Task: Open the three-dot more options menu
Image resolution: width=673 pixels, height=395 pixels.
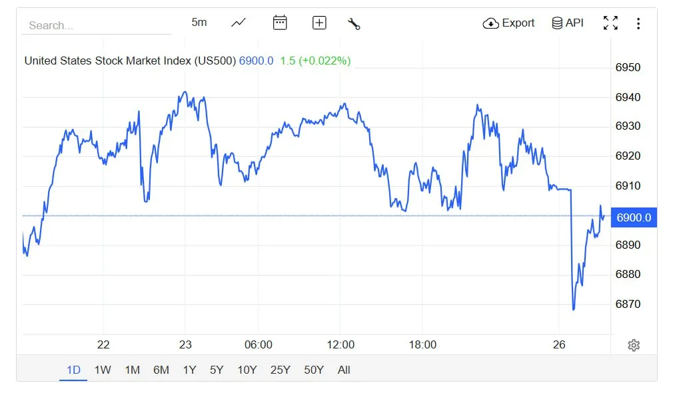Action: [x=638, y=24]
